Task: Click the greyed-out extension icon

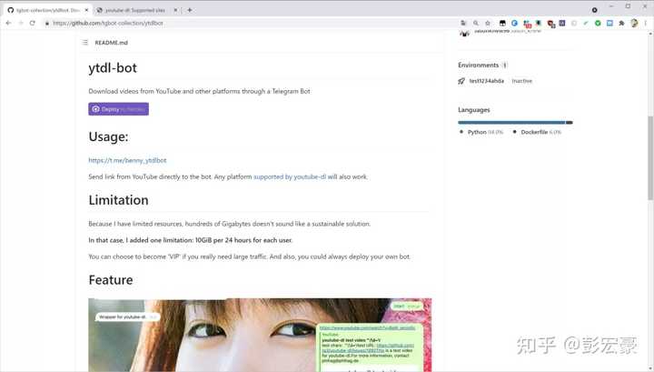Action: tap(574, 23)
